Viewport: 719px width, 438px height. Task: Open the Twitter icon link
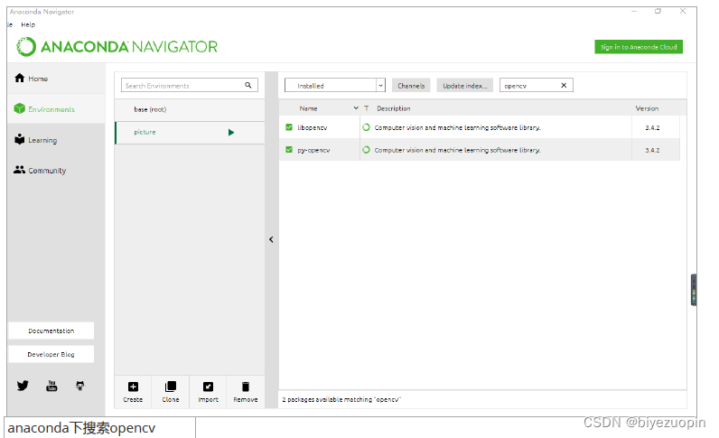pos(23,386)
